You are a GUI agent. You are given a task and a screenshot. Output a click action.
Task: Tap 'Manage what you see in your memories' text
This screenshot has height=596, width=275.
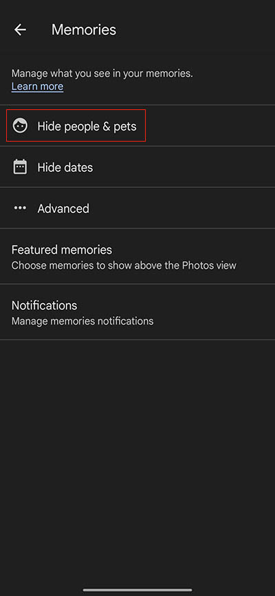(x=102, y=74)
